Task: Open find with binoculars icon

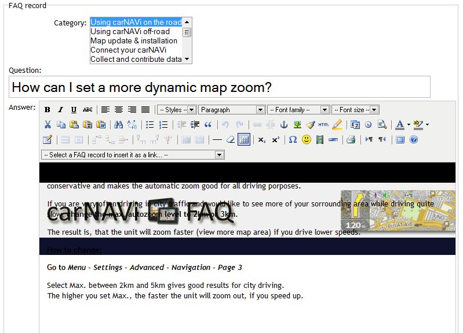Action: click(118, 125)
